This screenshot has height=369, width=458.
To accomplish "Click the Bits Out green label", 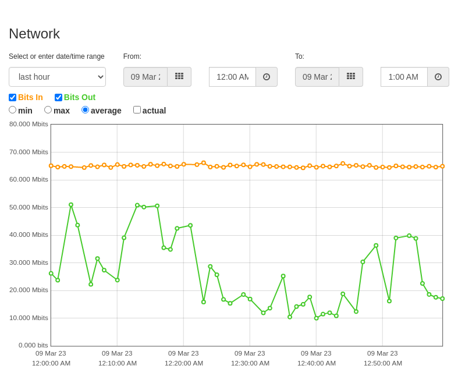I will [80, 97].
